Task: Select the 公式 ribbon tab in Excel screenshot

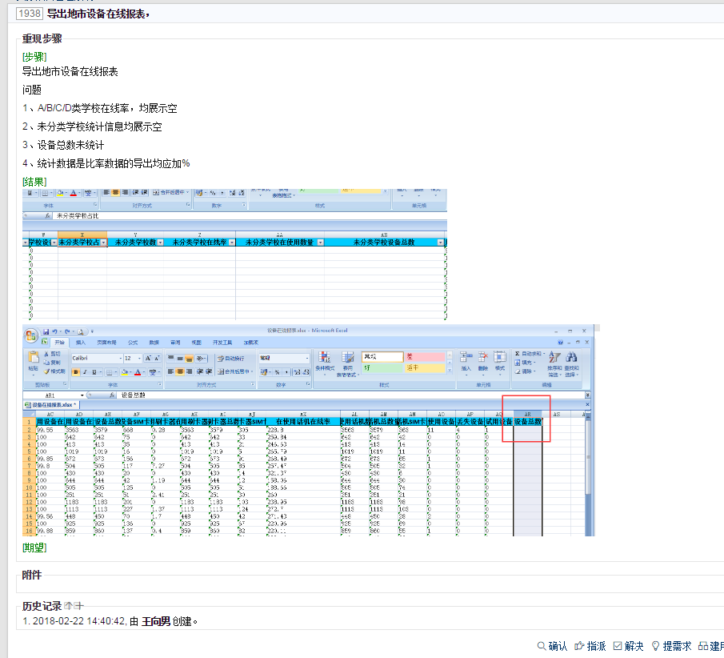Action: pos(133,343)
